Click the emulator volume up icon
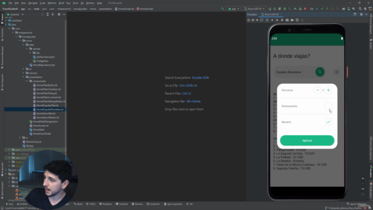This screenshot has height=210, width=373. pyautogui.click(x=253, y=20)
